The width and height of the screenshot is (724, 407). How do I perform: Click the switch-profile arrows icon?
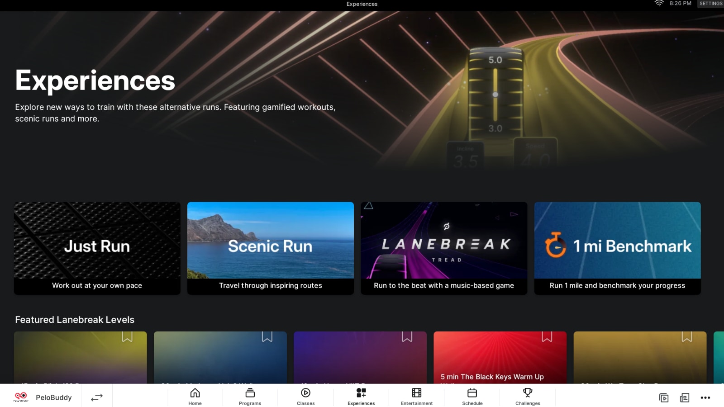97,398
